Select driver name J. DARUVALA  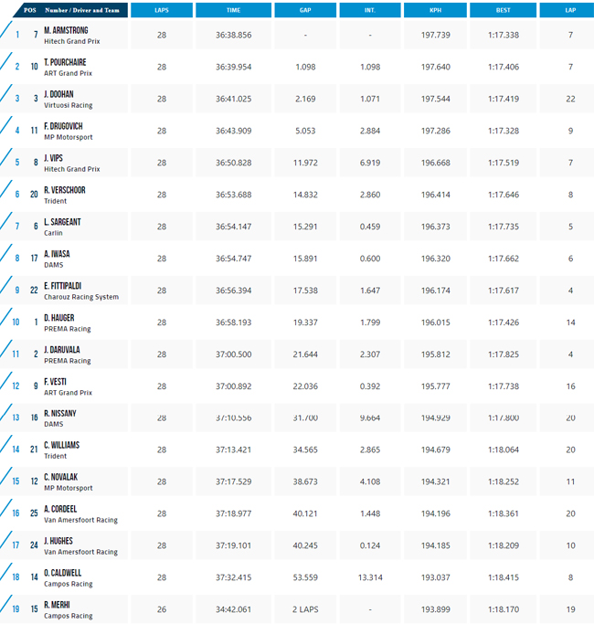tap(62, 349)
